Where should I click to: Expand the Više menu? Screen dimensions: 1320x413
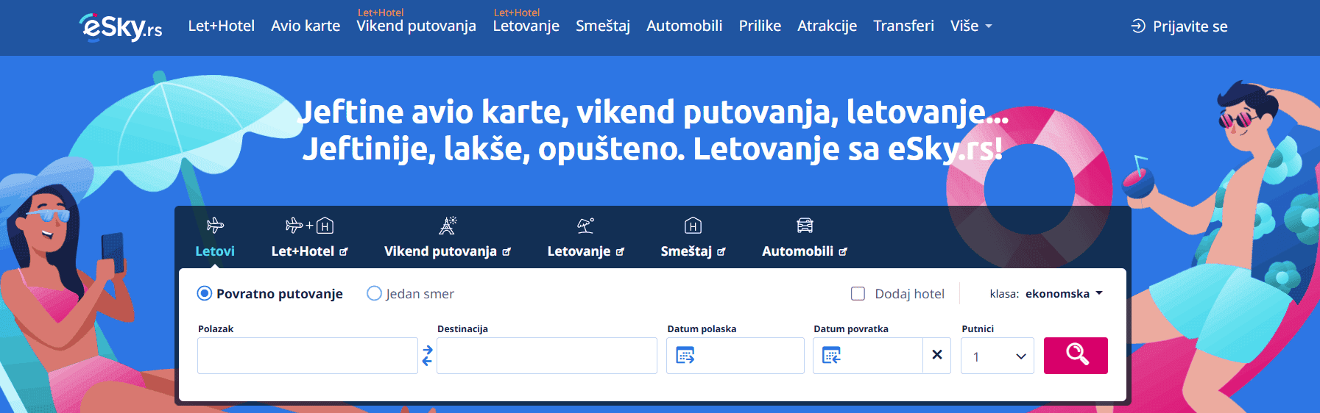click(971, 26)
